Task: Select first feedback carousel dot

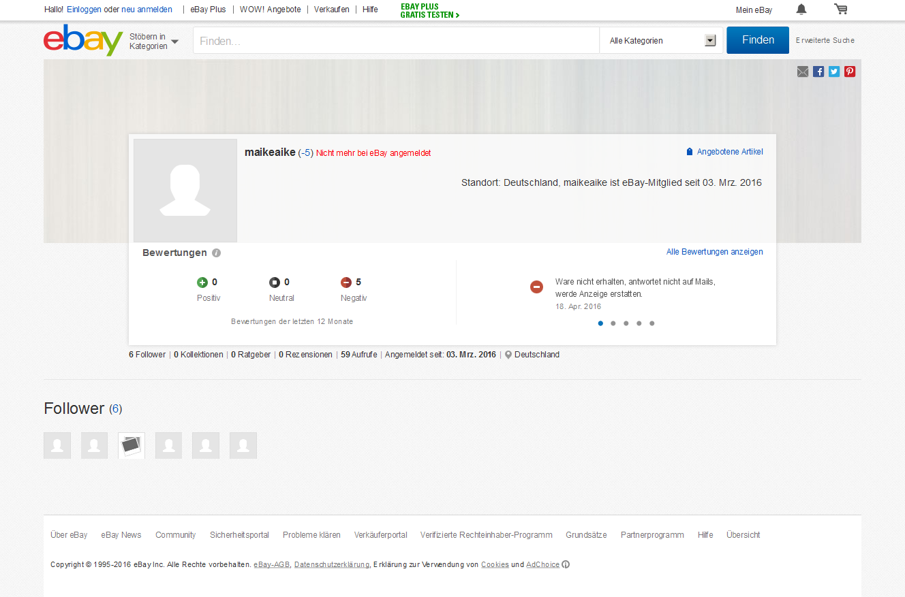Action: (x=600, y=323)
